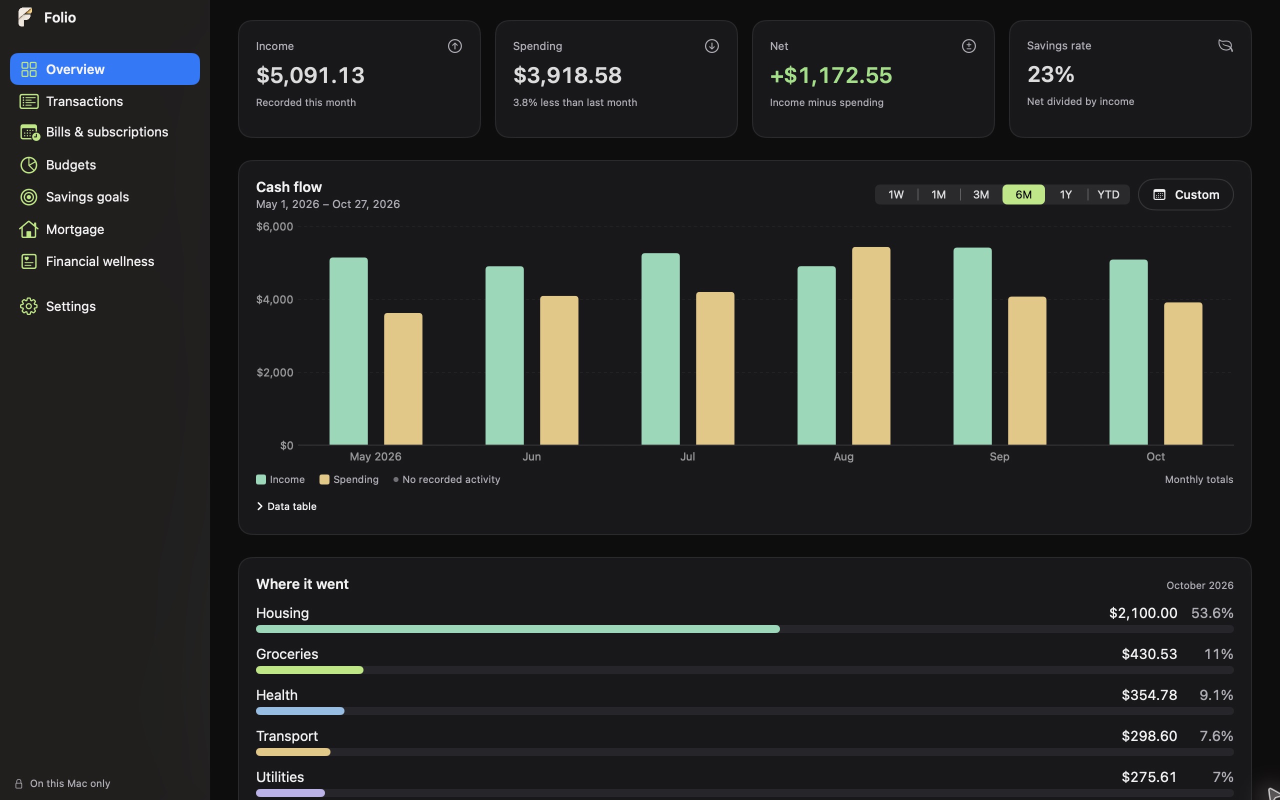Click the September income bar in chart
Screen dimensions: 1280x800
(972, 346)
